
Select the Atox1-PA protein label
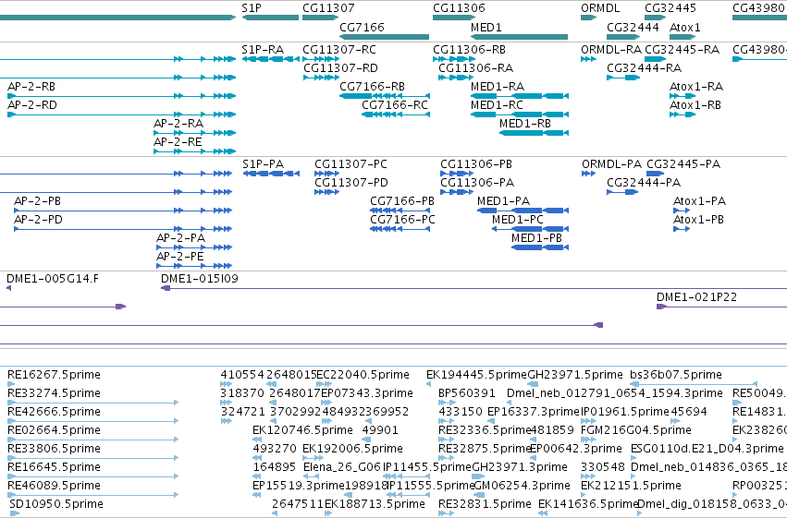coord(699,201)
